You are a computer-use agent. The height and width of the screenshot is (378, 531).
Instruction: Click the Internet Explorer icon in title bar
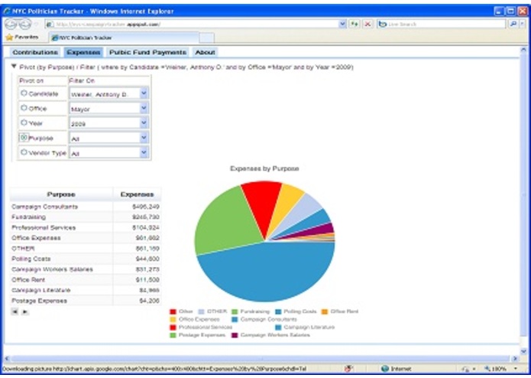pyautogui.click(x=7, y=11)
